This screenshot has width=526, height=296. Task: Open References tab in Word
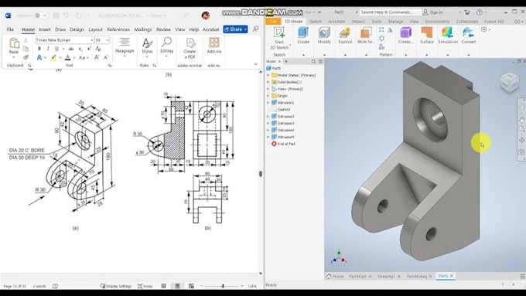118,29
